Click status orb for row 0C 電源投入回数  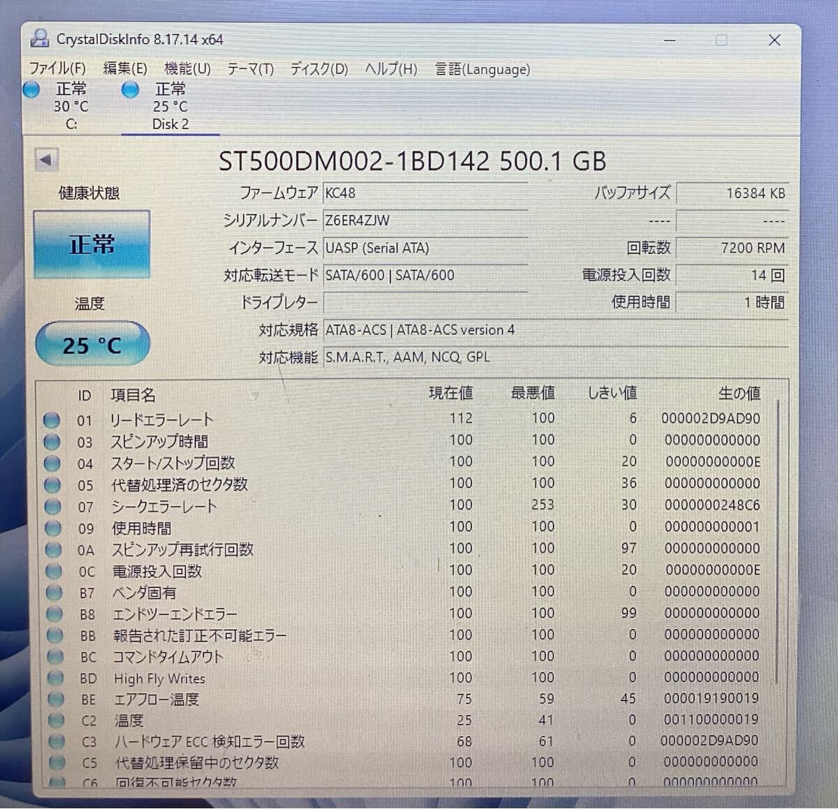54,572
